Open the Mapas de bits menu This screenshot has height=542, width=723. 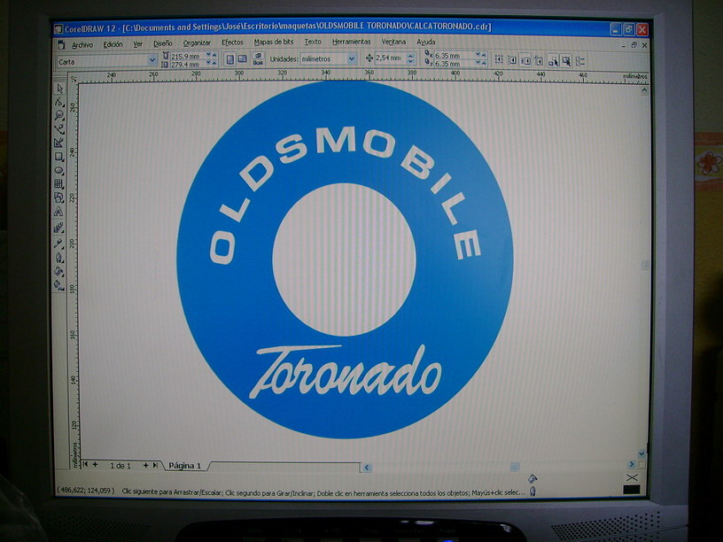tap(274, 42)
